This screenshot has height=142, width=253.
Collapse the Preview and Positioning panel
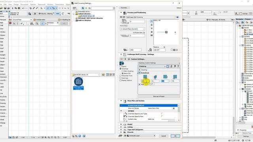tap(121, 12)
